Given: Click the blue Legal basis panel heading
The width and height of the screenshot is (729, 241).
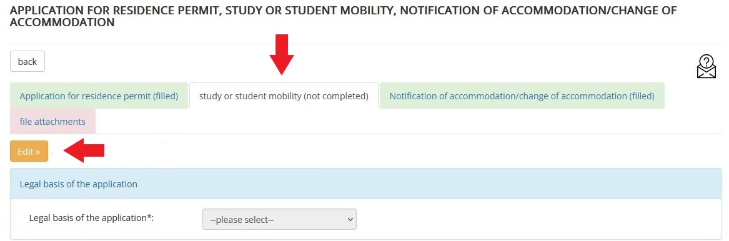Looking at the screenshot, I should [366, 184].
